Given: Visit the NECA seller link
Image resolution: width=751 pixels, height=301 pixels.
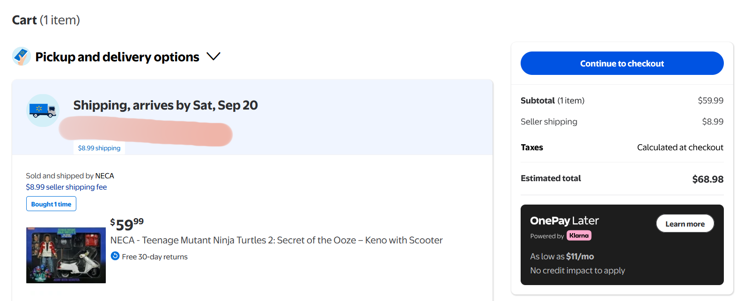Looking at the screenshot, I should (x=104, y=176).
